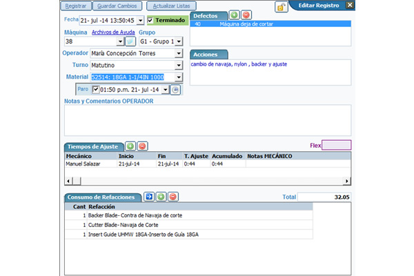Click the Notas y Comentarios OPERADOR text area
414x276 pixels.
tap(207, 119)
